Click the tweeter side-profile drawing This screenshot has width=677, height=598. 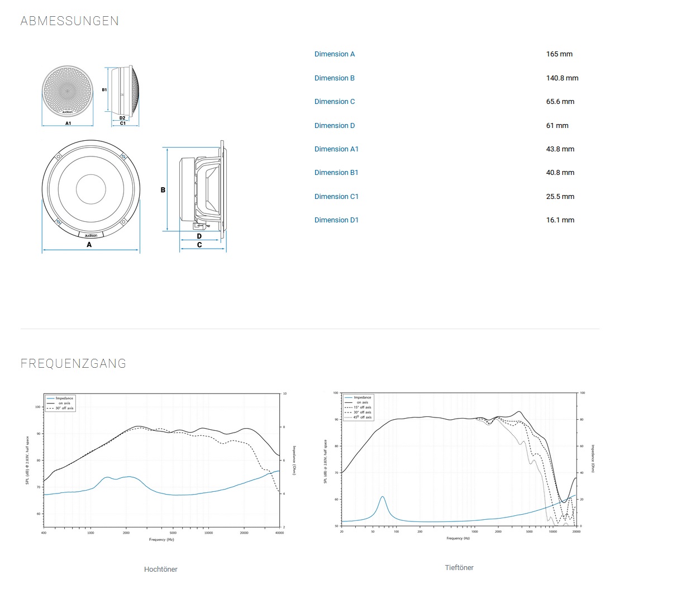[x=125, y=91]
